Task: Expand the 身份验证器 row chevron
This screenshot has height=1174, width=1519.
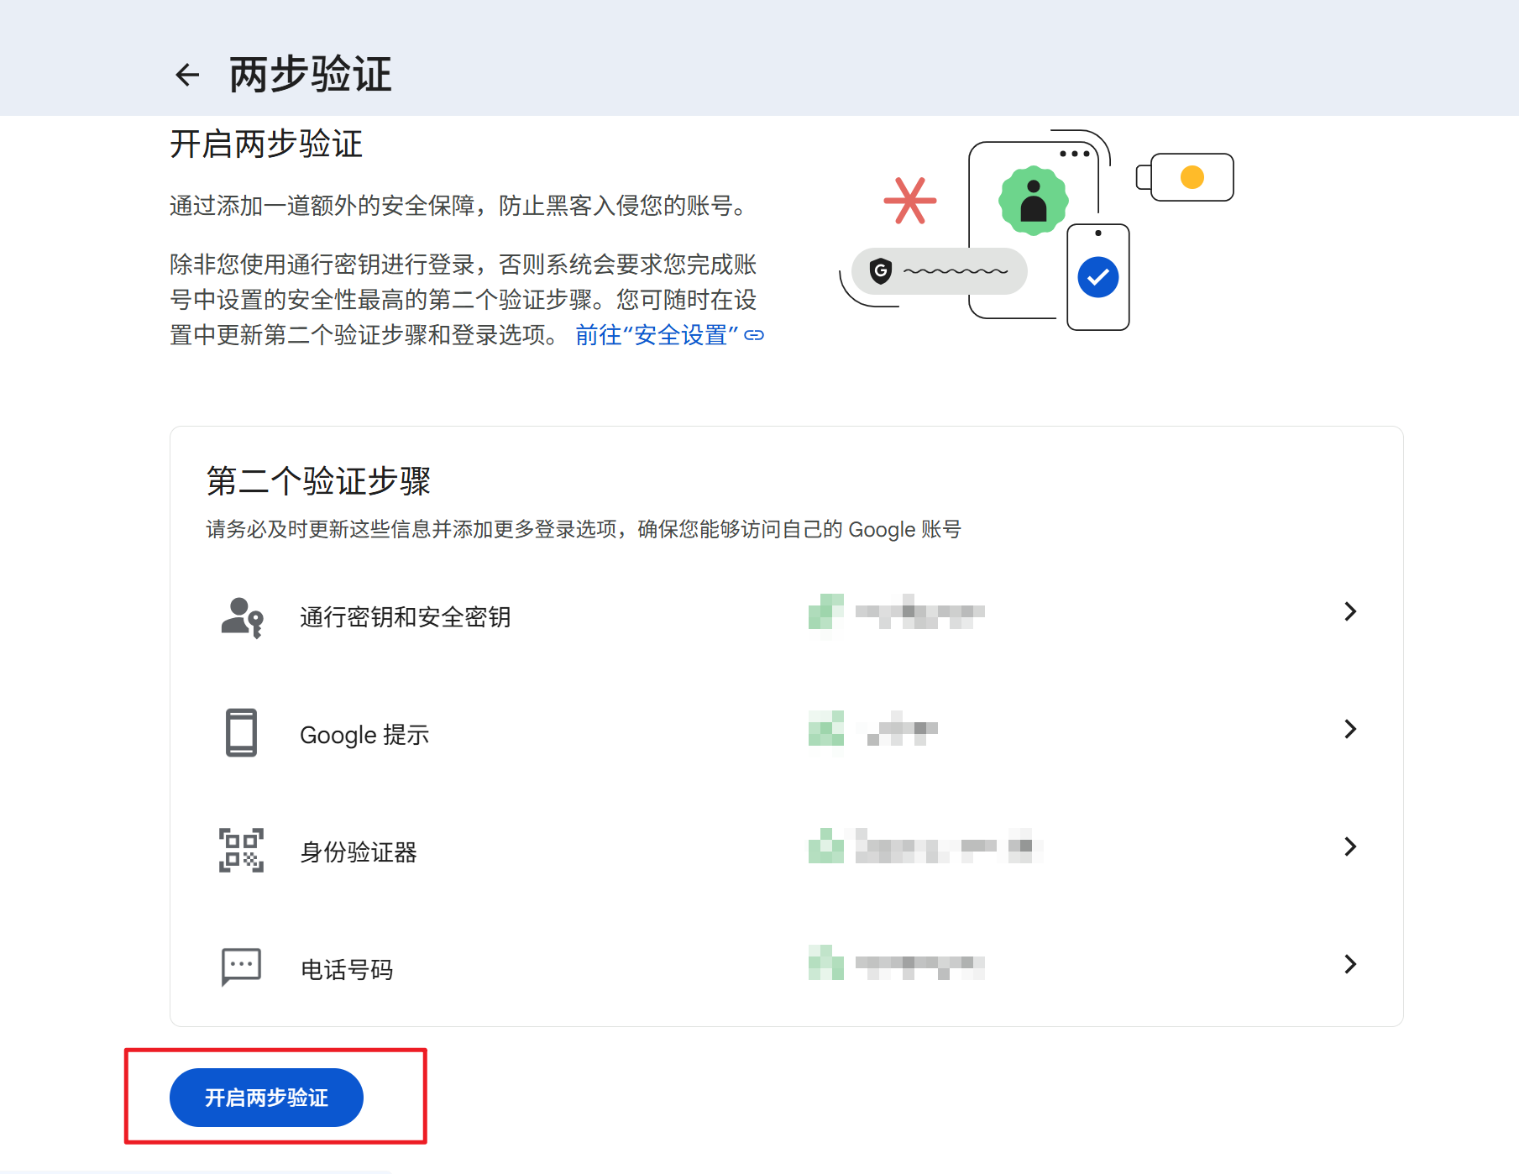Action: point(1350,846)
